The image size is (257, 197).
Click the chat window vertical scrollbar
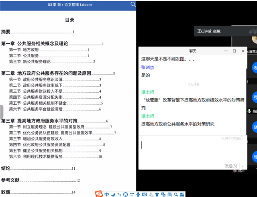246,102
